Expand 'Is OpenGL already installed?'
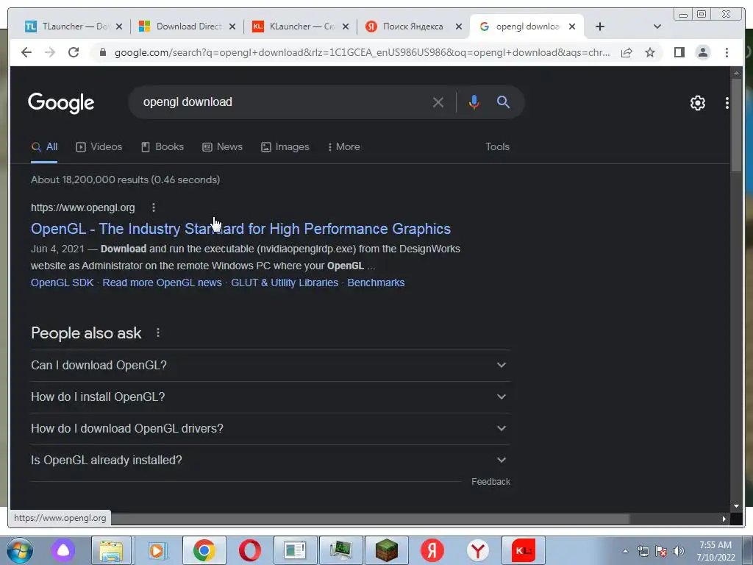This screenshot has height=565, width=753. [x=271, y=461]
